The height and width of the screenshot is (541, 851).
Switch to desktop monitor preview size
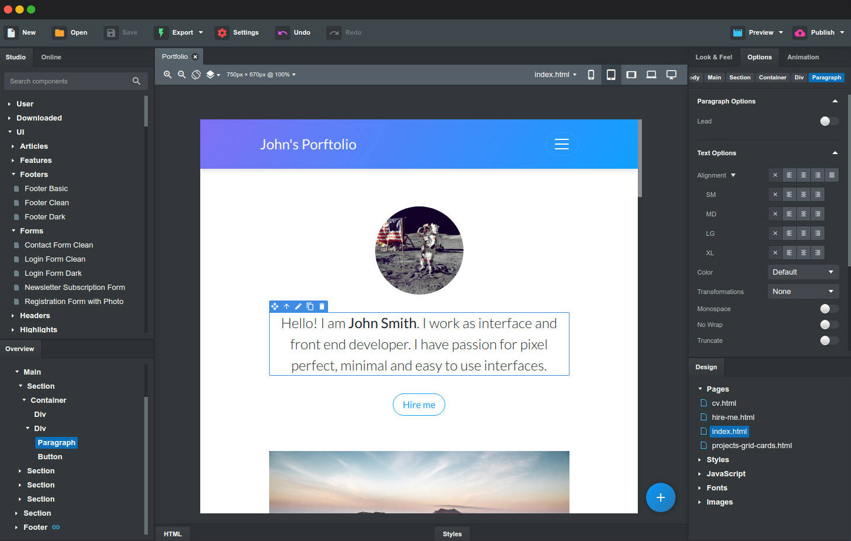coord(671,75)
